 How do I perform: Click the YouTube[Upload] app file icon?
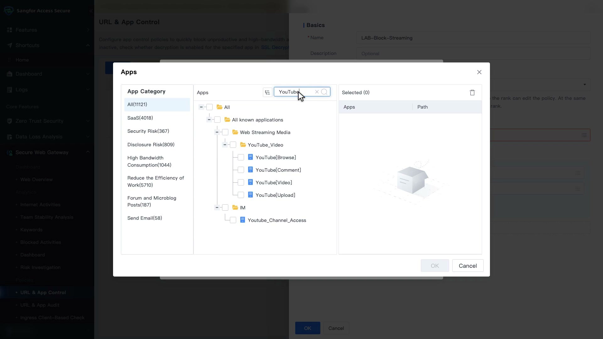coord(250,195)
